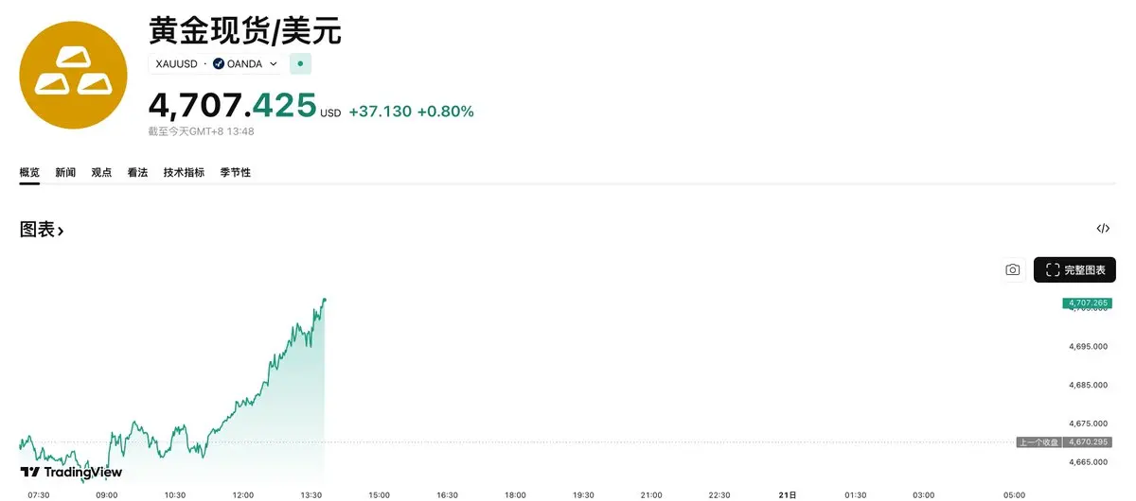Click the latest endpoint of price line
The width and height of the screenshot is (1136, 501).
coord(325,300)
